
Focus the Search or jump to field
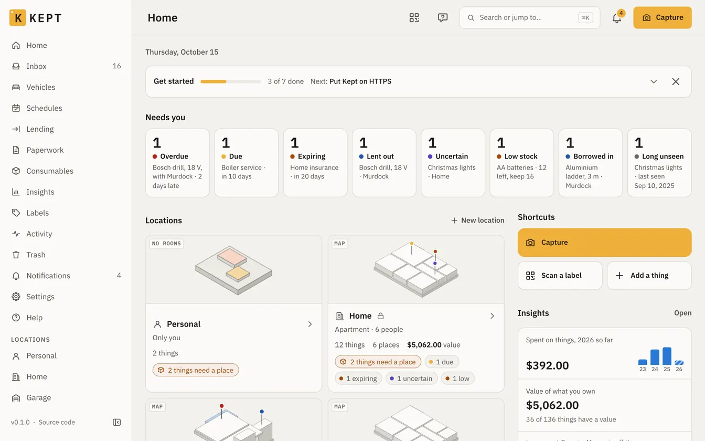[530, 18]
